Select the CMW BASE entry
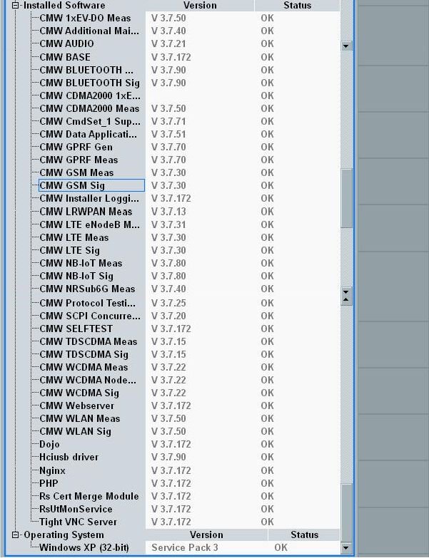This screenshot has width=429, height=558. (x=65, y=57)
